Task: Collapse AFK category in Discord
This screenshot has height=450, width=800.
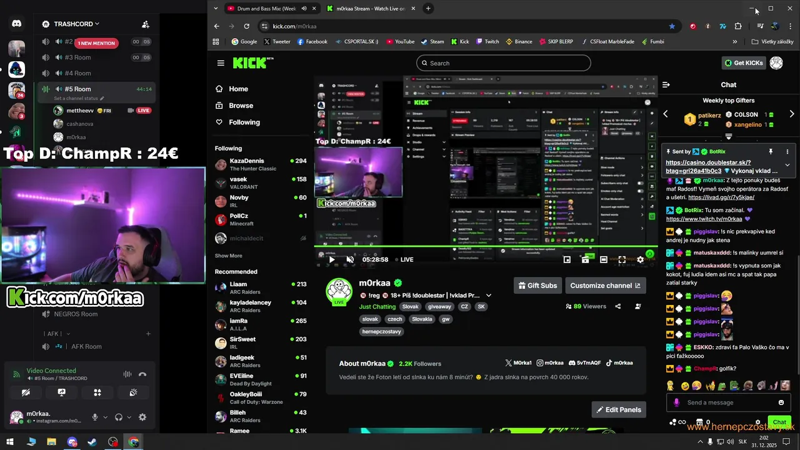Action: coord(57,334)
